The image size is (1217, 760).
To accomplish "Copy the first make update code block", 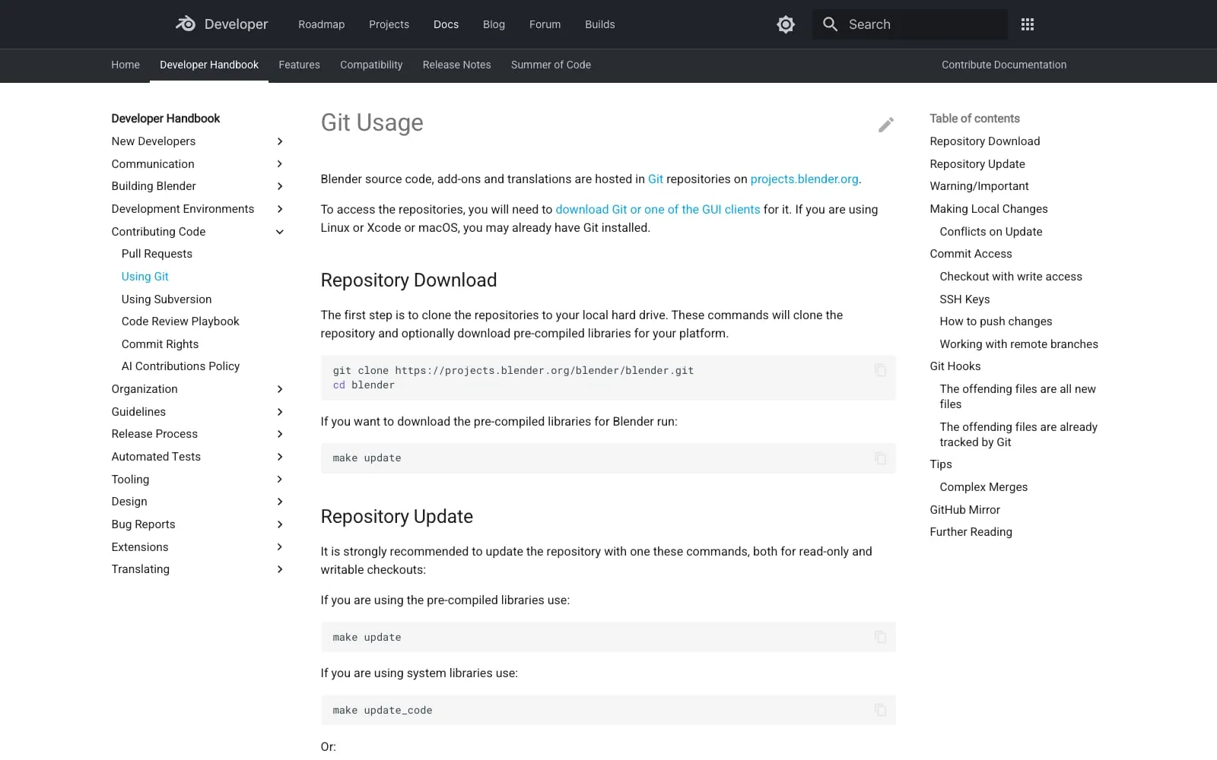I will [880, 458].
